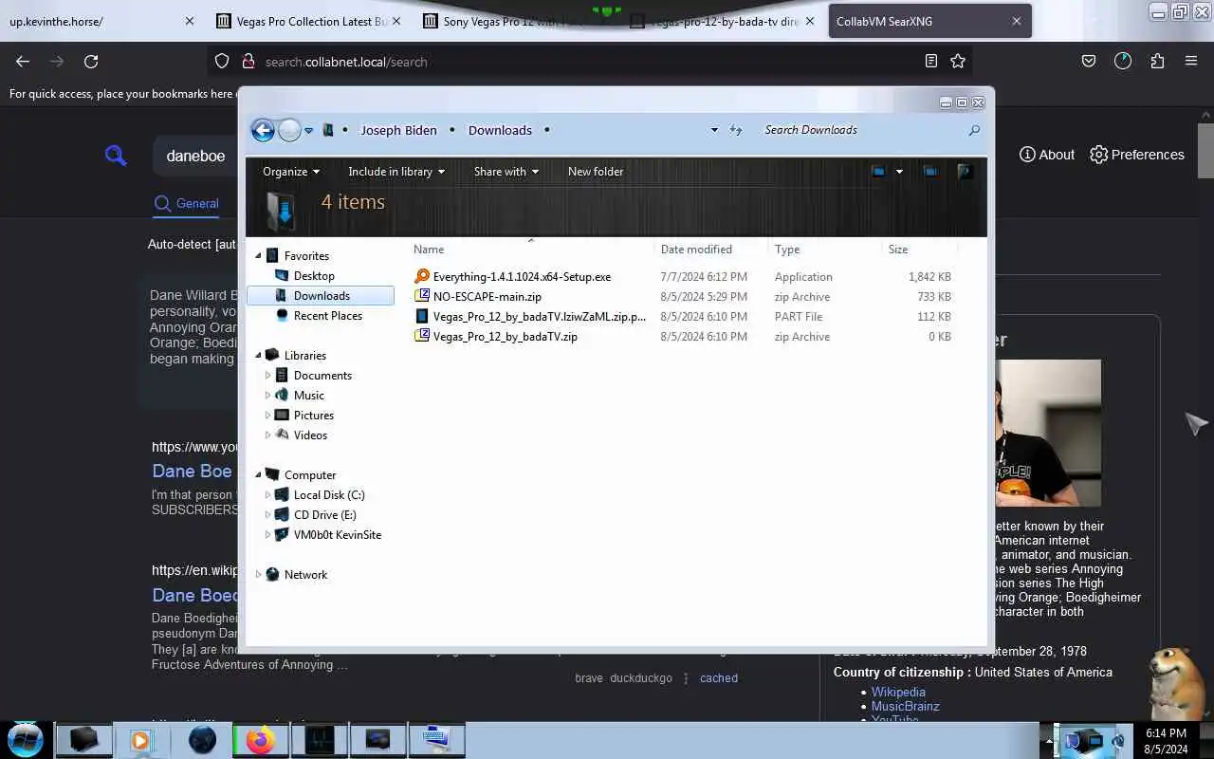Click the CD Drive (E:) icon
1214x759 pixels.
click(x=282, y=514)
